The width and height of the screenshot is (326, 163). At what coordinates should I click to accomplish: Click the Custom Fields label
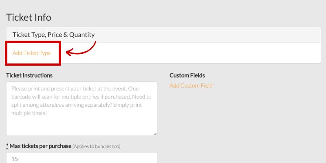pyautogui.click(x=187, y=75)
